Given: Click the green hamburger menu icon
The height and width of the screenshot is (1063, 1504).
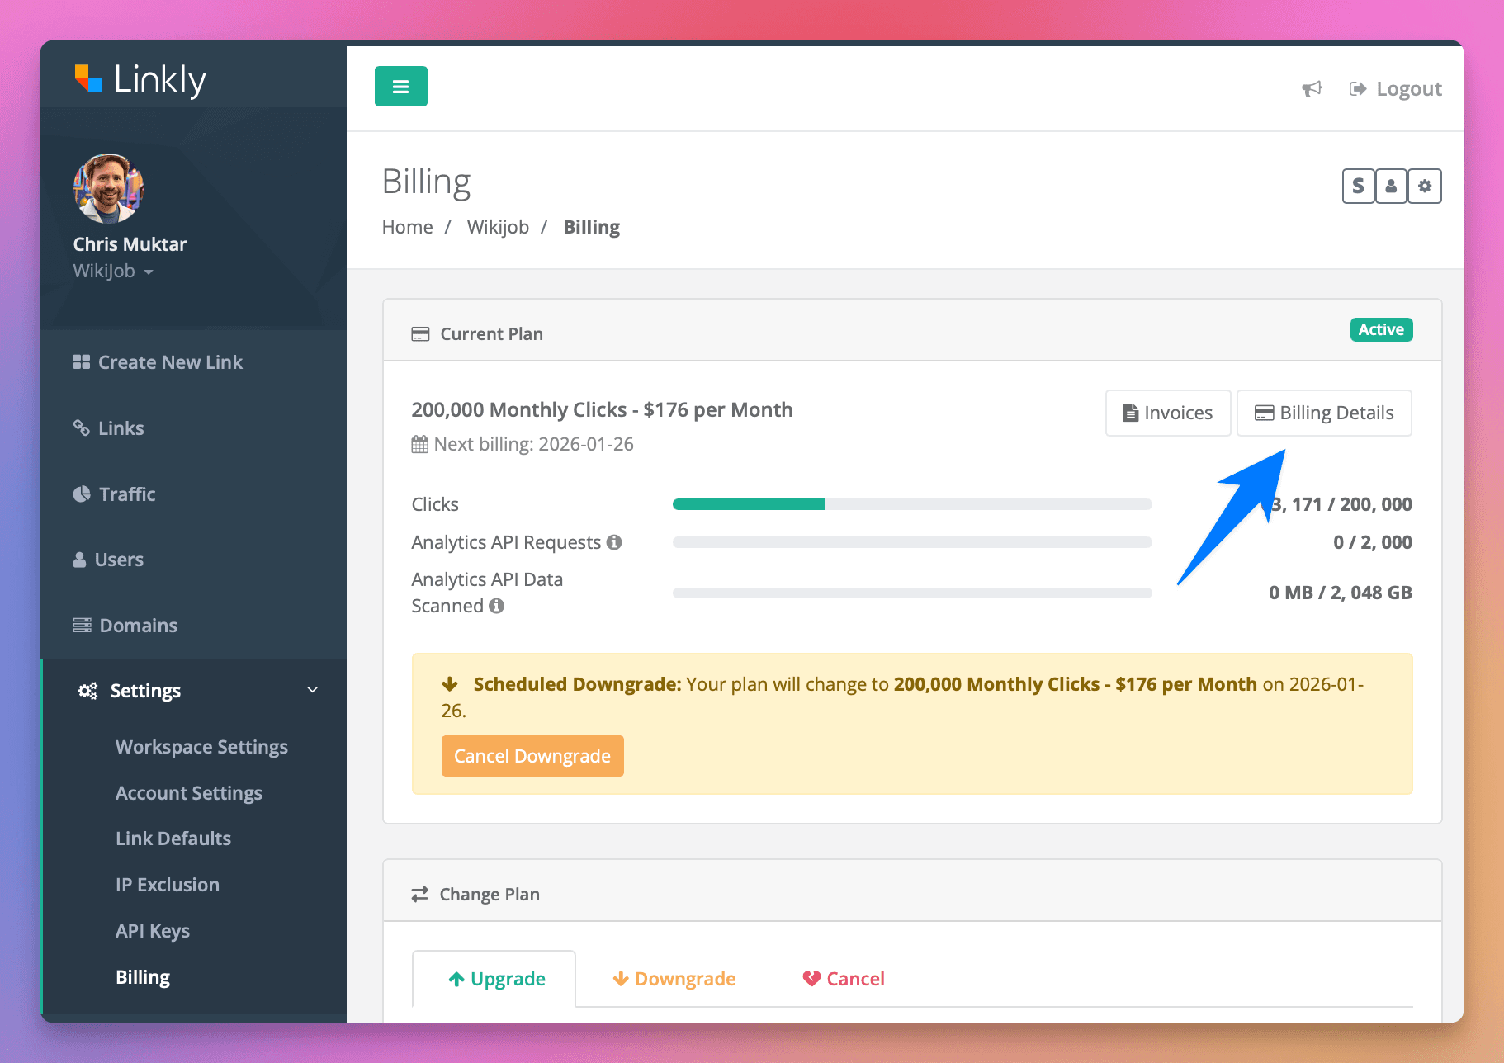Looking at the screenshot, I should [x=401, y=86].
